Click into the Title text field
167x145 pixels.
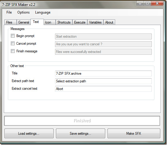pyautogui.click(x=103, y=74)
